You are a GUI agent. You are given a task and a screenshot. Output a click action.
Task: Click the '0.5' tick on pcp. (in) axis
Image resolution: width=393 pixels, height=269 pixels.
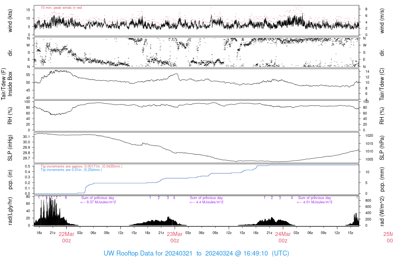[28, 166]
